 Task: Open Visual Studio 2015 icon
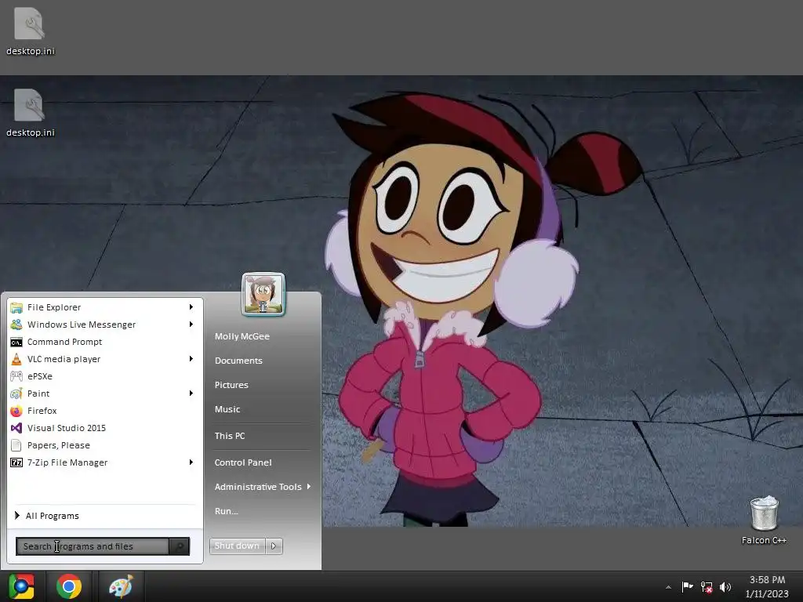tap(16, 428)
